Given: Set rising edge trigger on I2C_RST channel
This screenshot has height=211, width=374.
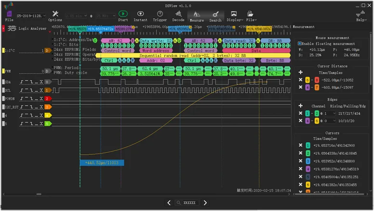Looking at the screenshot, I should click(x=22, y=107).
